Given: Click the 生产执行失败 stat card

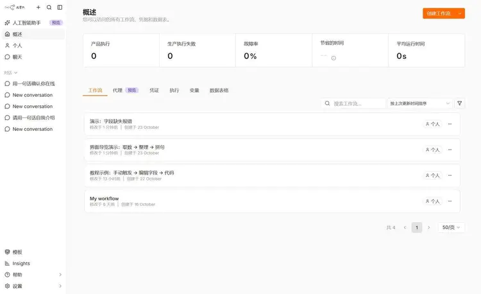Looking at the screenshot, I should click(198, 50).
